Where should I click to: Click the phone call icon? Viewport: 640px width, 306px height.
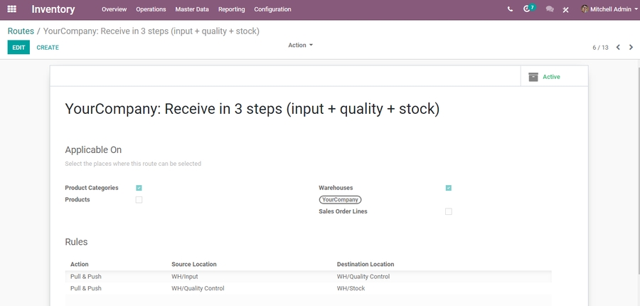click(510, 9)
